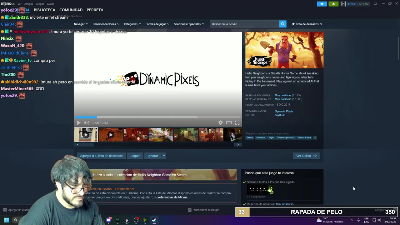400x225 pixels.
Task: Click the store search magnifier icon
Action: (x=283, y=24)
